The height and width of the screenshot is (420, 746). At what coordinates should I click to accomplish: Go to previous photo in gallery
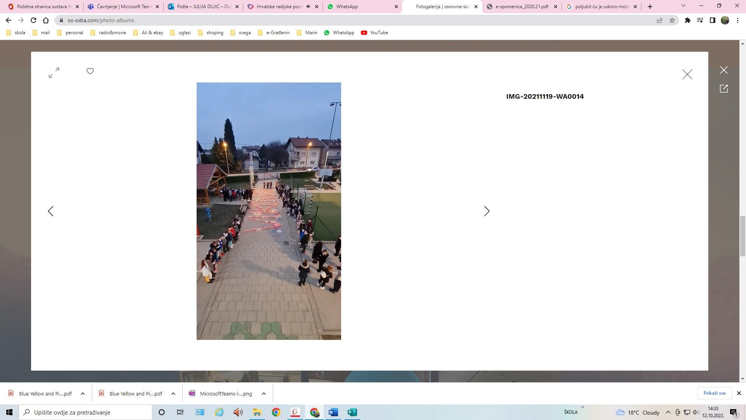[x=51, y=211]
